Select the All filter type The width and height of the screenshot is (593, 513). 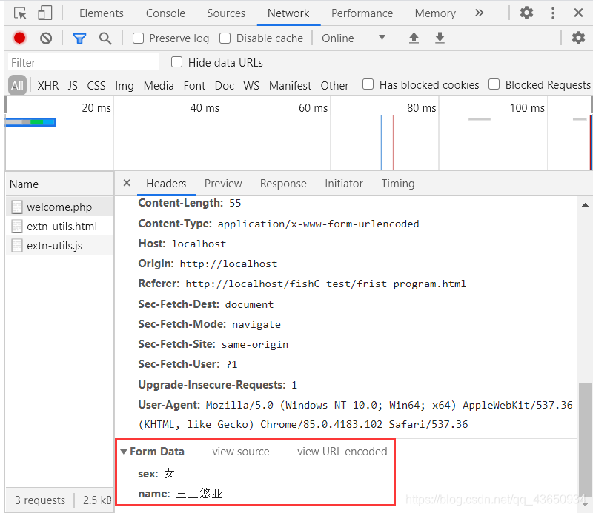click(x=17, y=85)
